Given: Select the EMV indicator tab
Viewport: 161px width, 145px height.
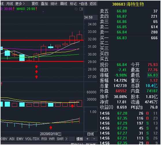Looking at the screenshot, I should pos(20,139).
